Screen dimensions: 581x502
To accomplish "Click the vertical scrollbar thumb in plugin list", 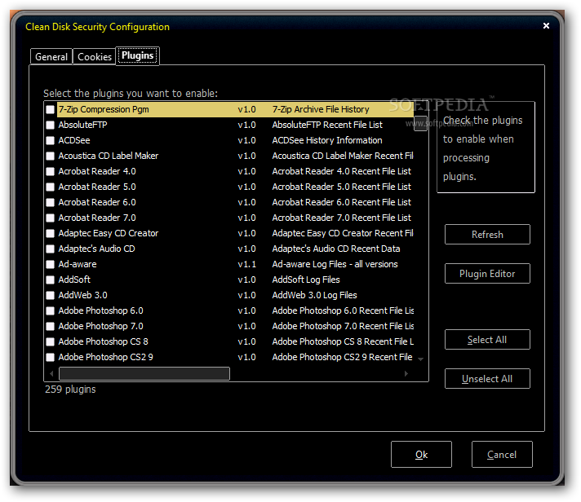I will 420,124.
